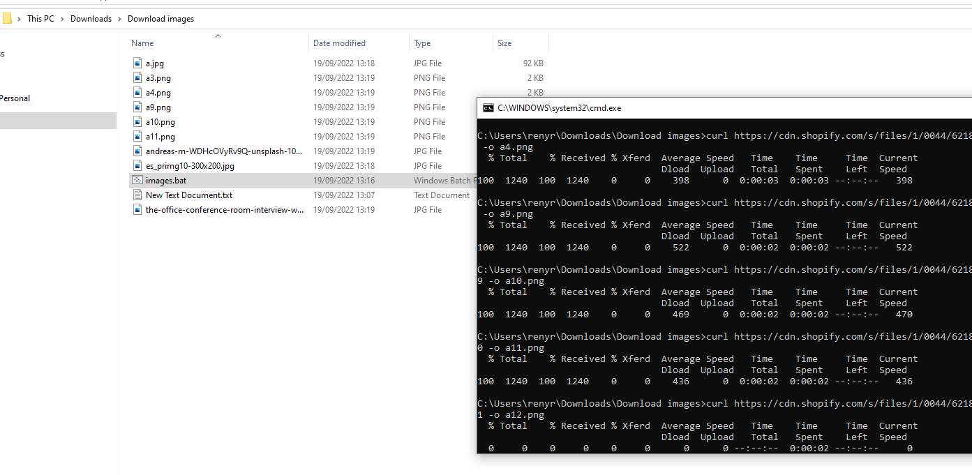The image size is (972, 475).
Task: Click the a.jpg file icon
Action: pyautogui.click(x=137, y=63)
